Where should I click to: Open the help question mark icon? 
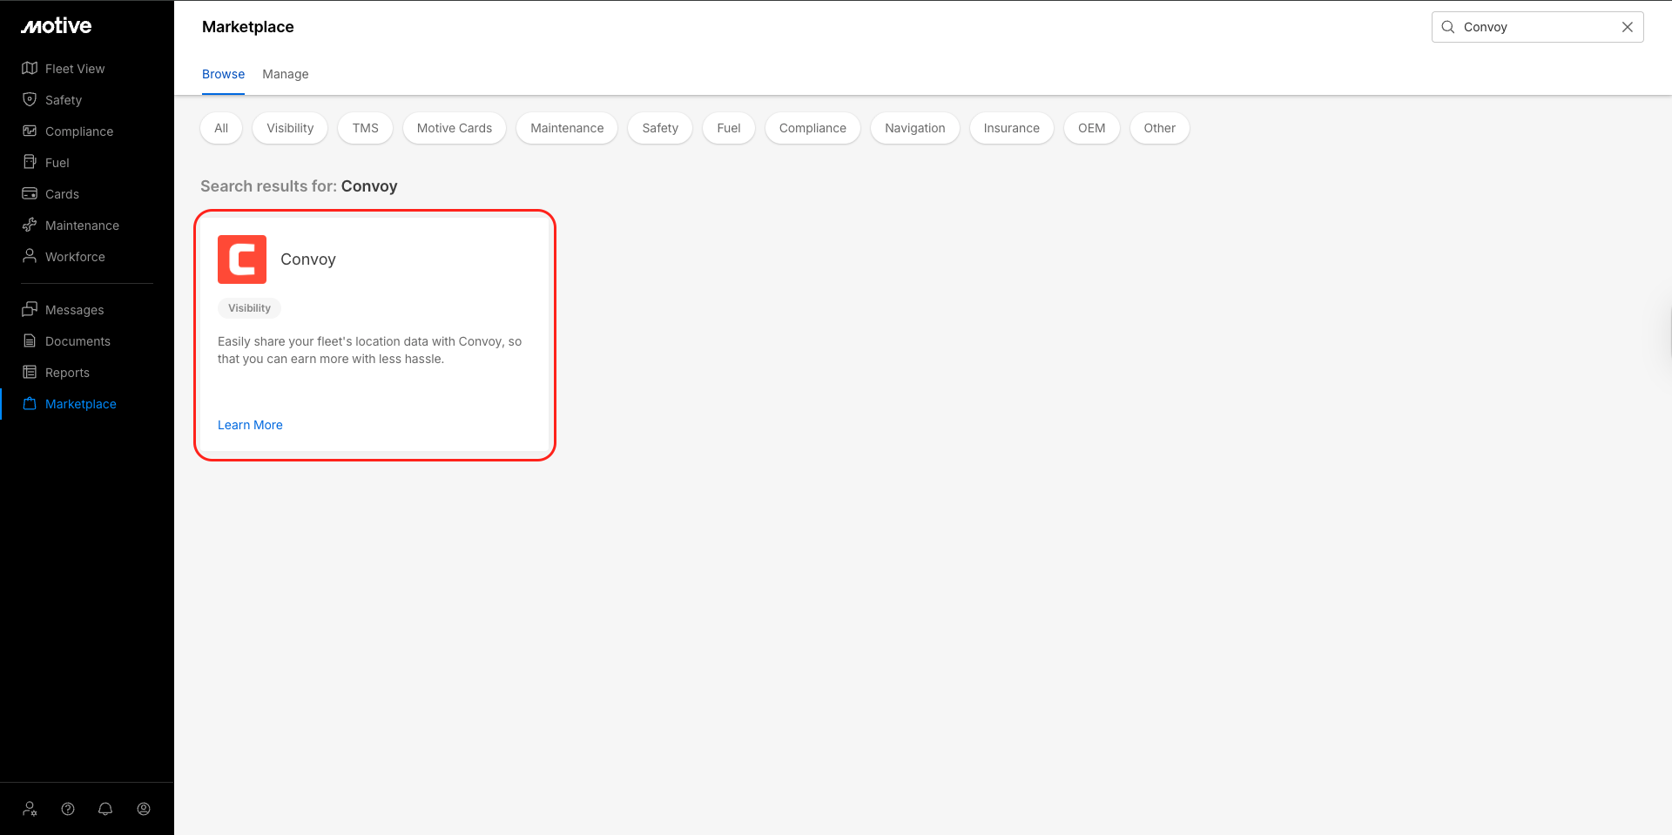click(x=68, y=809)
